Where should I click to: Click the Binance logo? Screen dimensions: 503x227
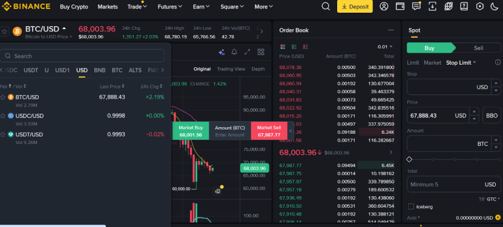26,7
